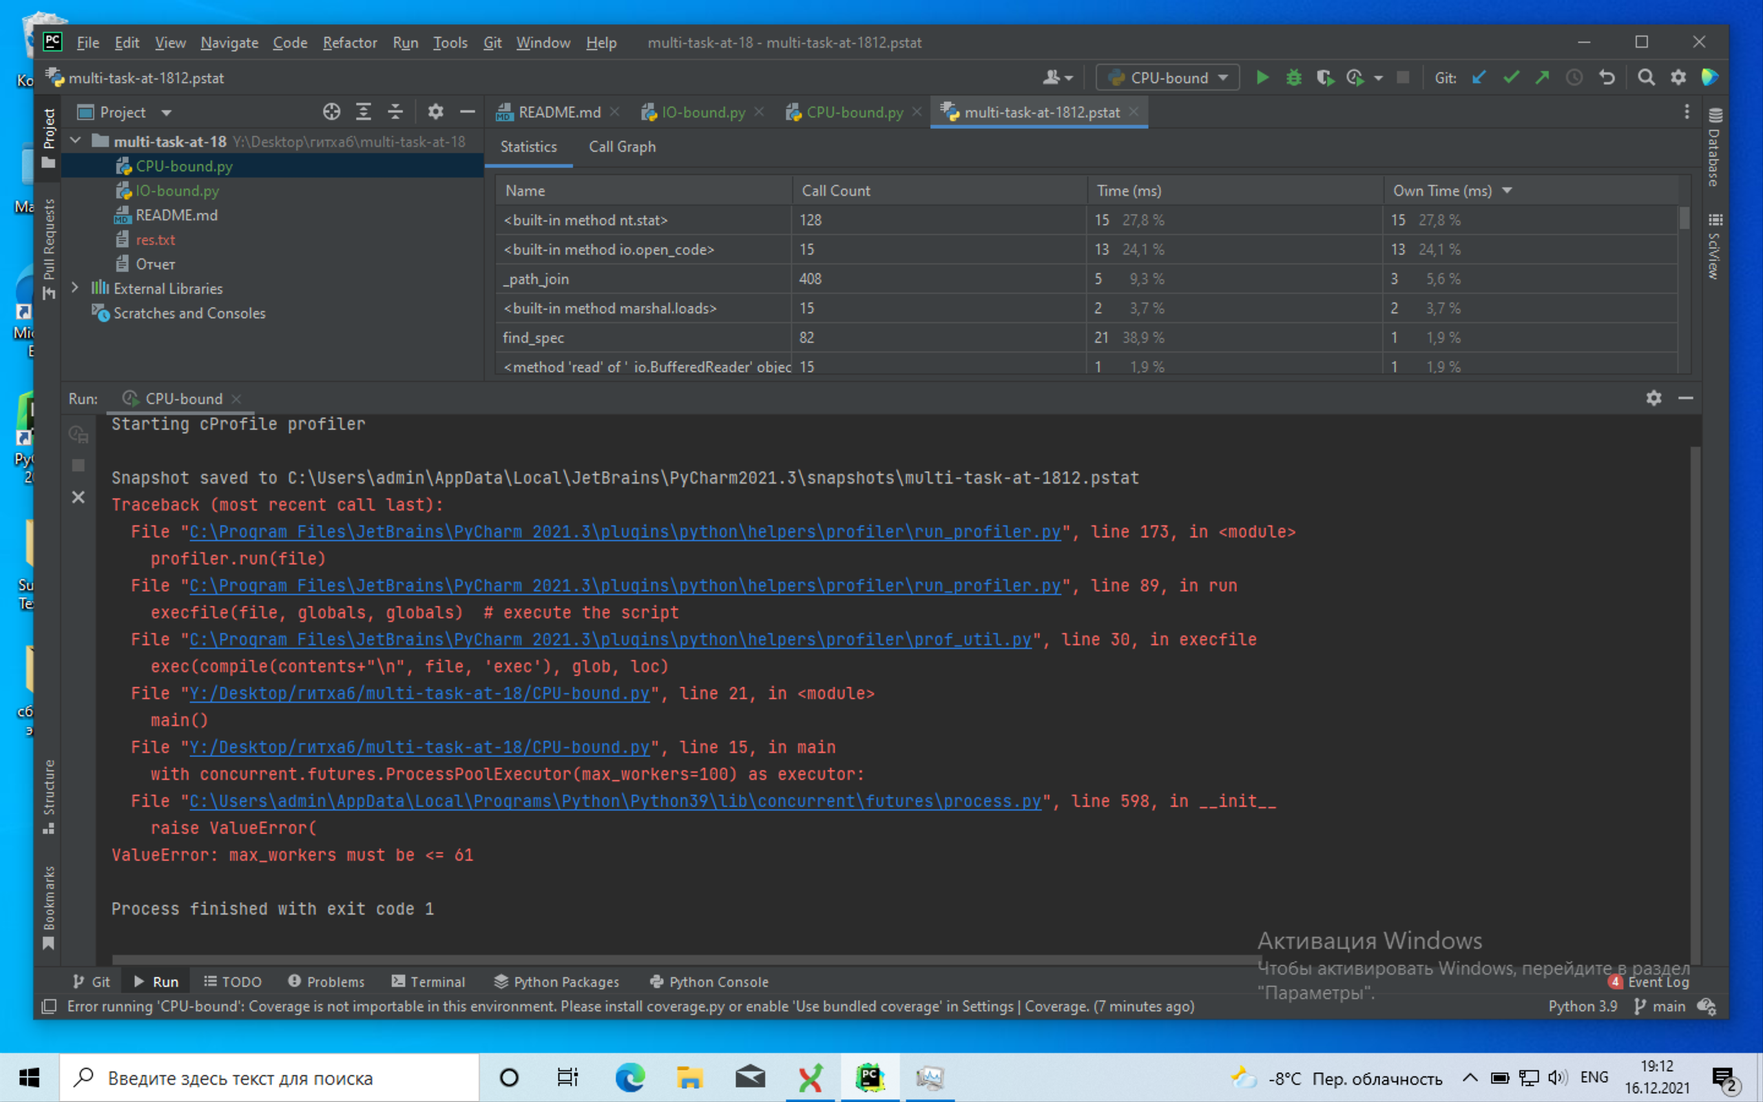Click the green Run button in toolbar
The image size is (1763, 1102).
pos(1262,77)
